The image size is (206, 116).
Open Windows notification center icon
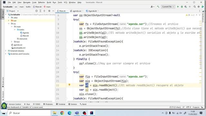[201, 113]
